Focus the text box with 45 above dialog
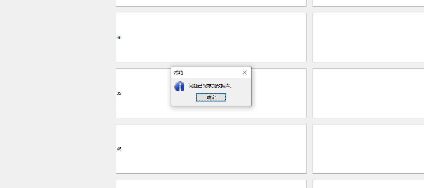This screenshot has width=424, height=188. tap(211, 38)
